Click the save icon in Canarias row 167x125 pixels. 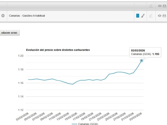click(164, 16)
